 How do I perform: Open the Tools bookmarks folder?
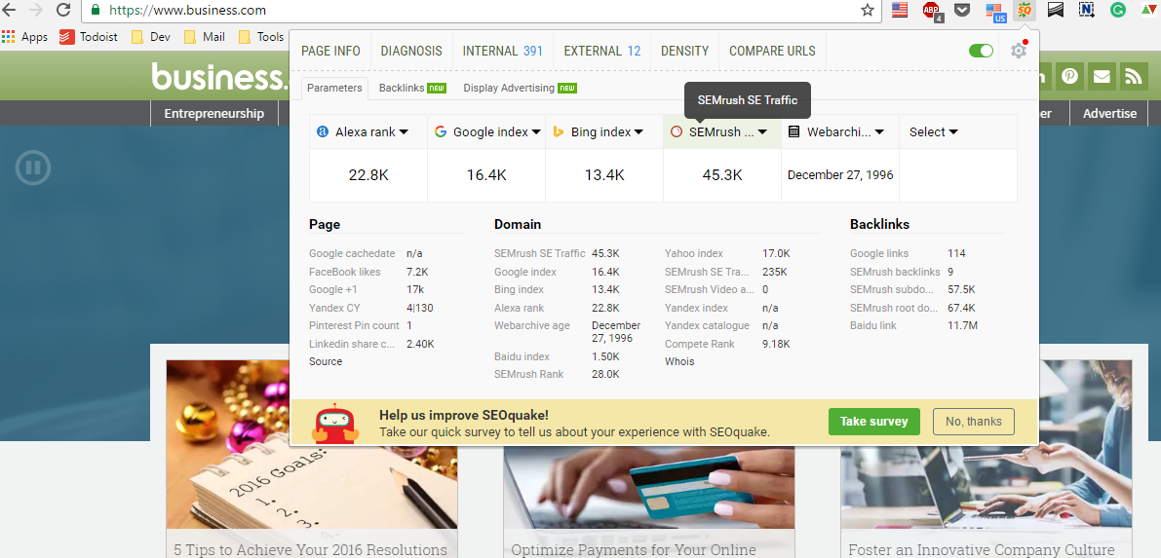(261, 36)
